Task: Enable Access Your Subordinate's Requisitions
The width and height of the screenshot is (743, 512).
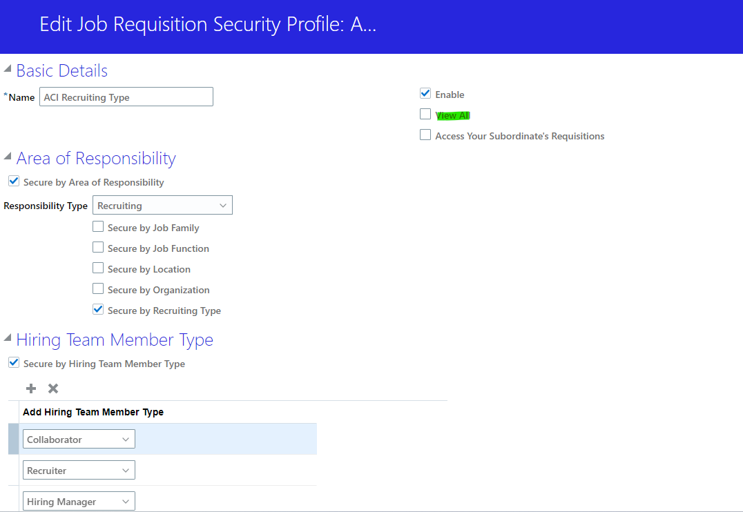Action: tap(425, 134)
